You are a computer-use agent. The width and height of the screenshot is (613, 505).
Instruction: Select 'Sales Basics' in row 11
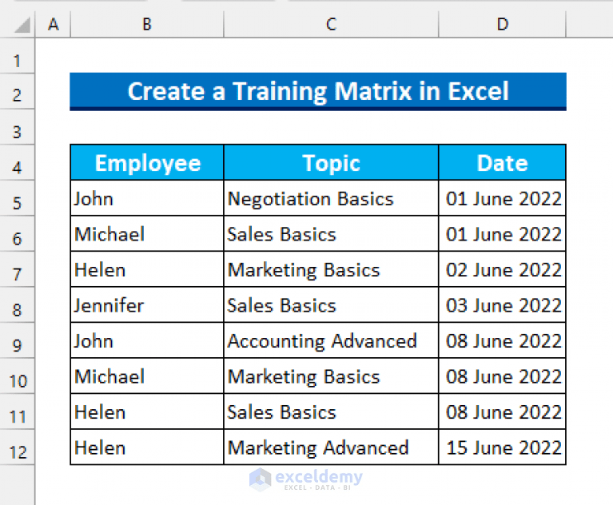(x=331, y=412)
